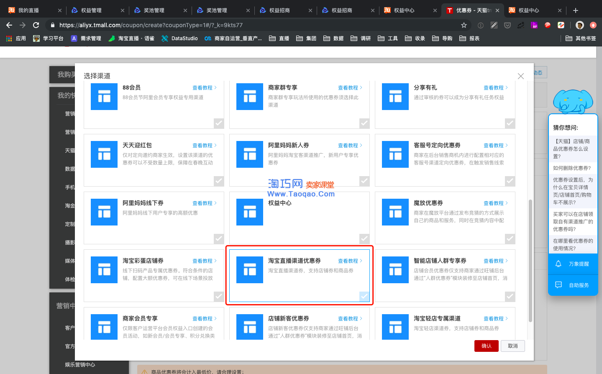Tick the 魔放优惠券 card checkbox
This screenshot has height=374, width=602.
510,239
